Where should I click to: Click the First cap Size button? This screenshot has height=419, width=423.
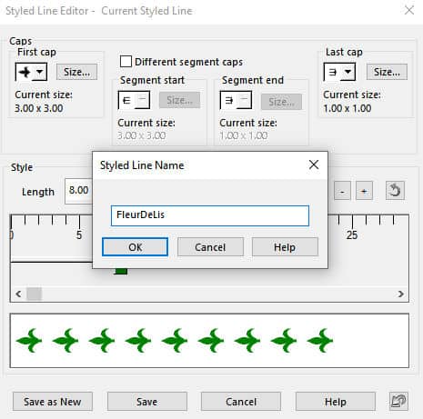tap(76, 72)
